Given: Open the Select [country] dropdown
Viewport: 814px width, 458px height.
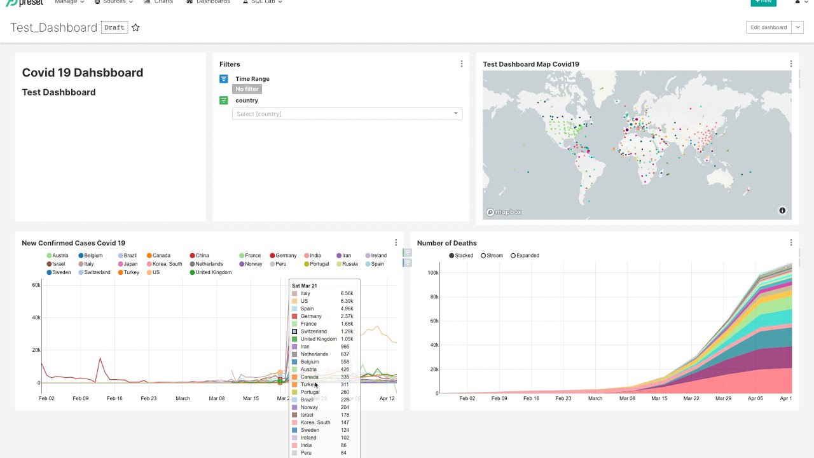Looking at the screenshot, I should pos(347,114).
